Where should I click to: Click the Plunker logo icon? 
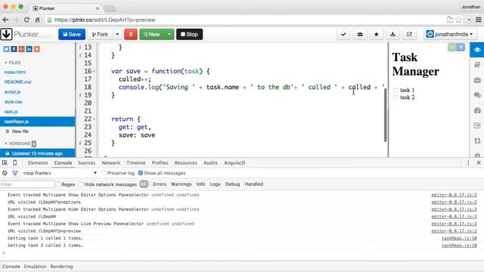tap(6, 34)
